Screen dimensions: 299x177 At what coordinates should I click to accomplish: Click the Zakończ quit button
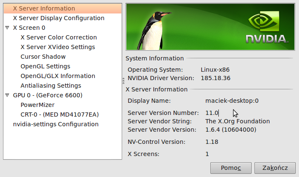tap(275, 168)
